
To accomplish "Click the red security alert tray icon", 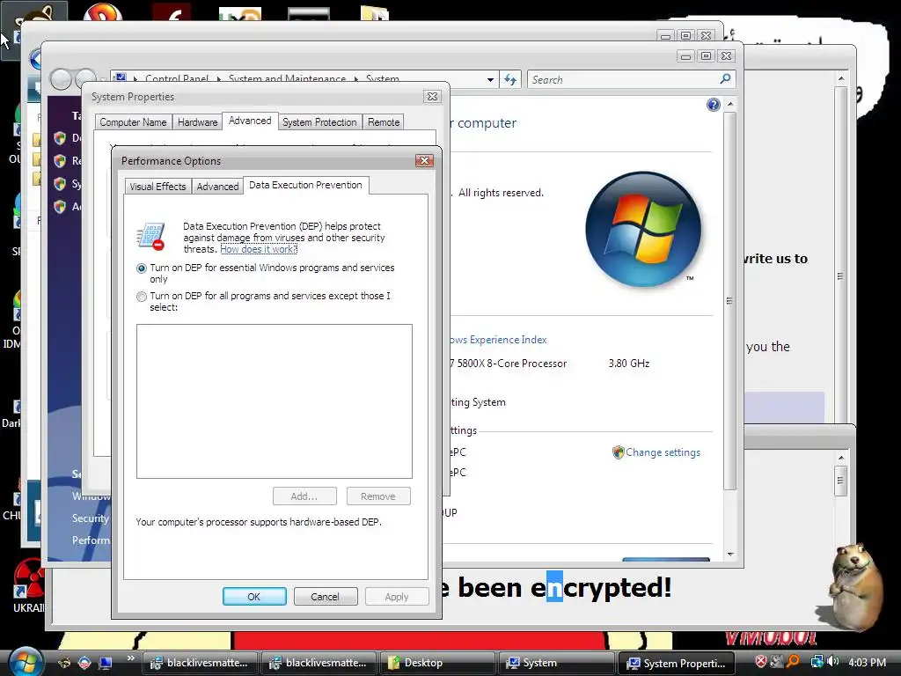I will [x=760, y=662].
